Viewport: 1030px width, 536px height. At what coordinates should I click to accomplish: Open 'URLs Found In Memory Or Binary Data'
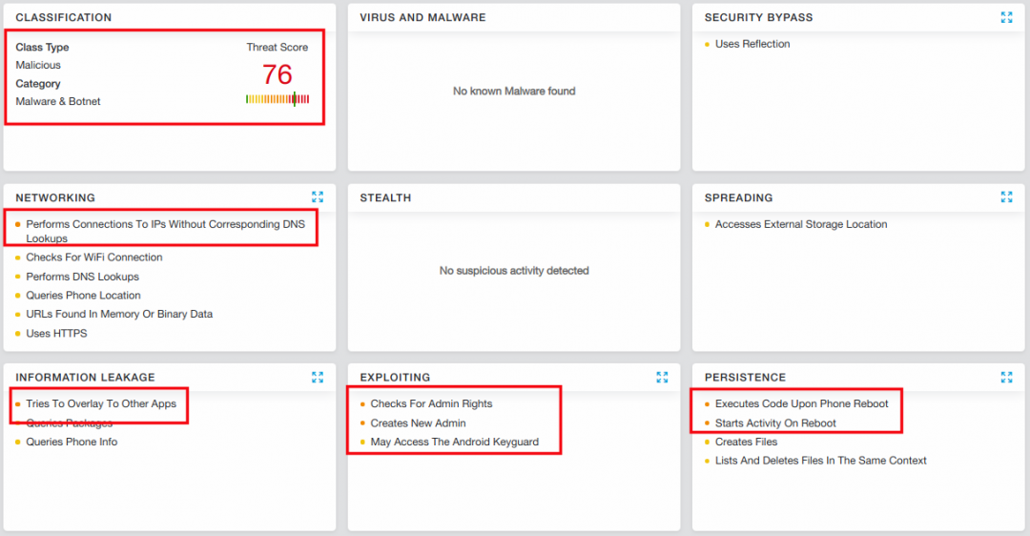click(x=119, y=314)
